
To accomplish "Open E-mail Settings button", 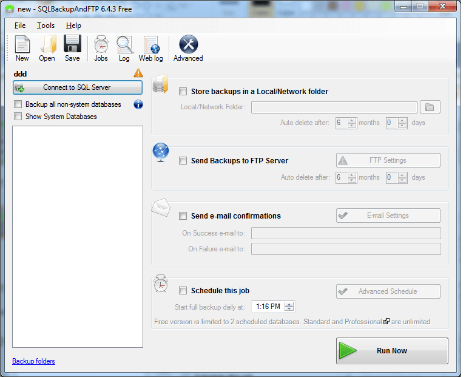I will pos(388,216).
